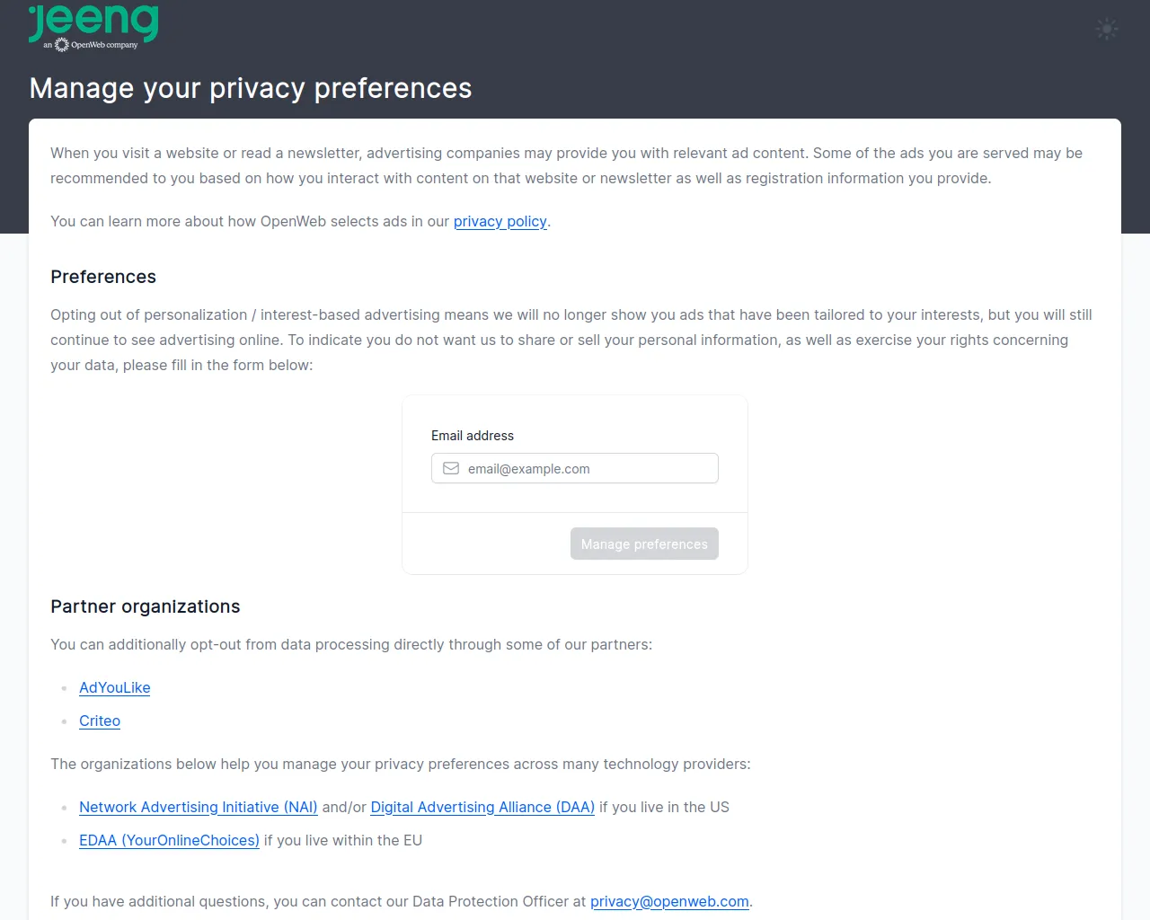Click the paragraph starting "When you visit a website"
The height and width of the screenshot is (920, 1150).
point(566,165)
